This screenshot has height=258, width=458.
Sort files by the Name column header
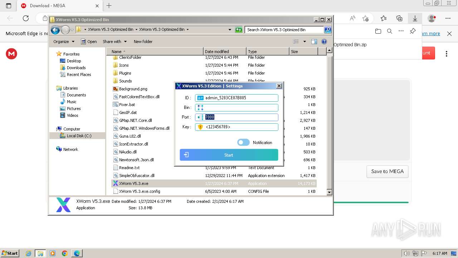point(155,52)
